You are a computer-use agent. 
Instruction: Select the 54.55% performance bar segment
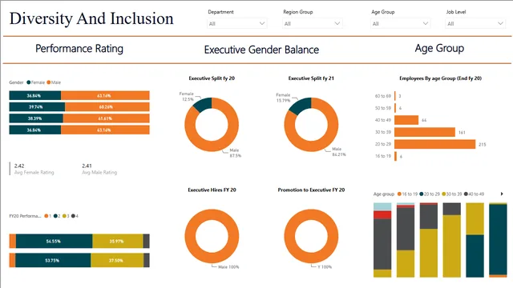point(54,242)
